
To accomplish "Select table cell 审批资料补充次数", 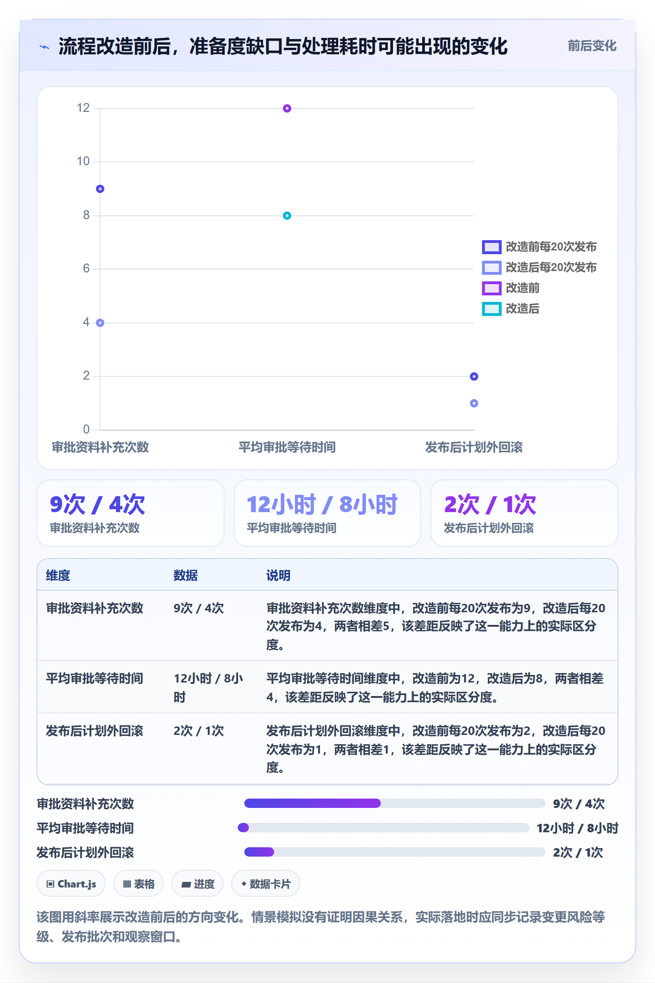I will tap(95, 608).
